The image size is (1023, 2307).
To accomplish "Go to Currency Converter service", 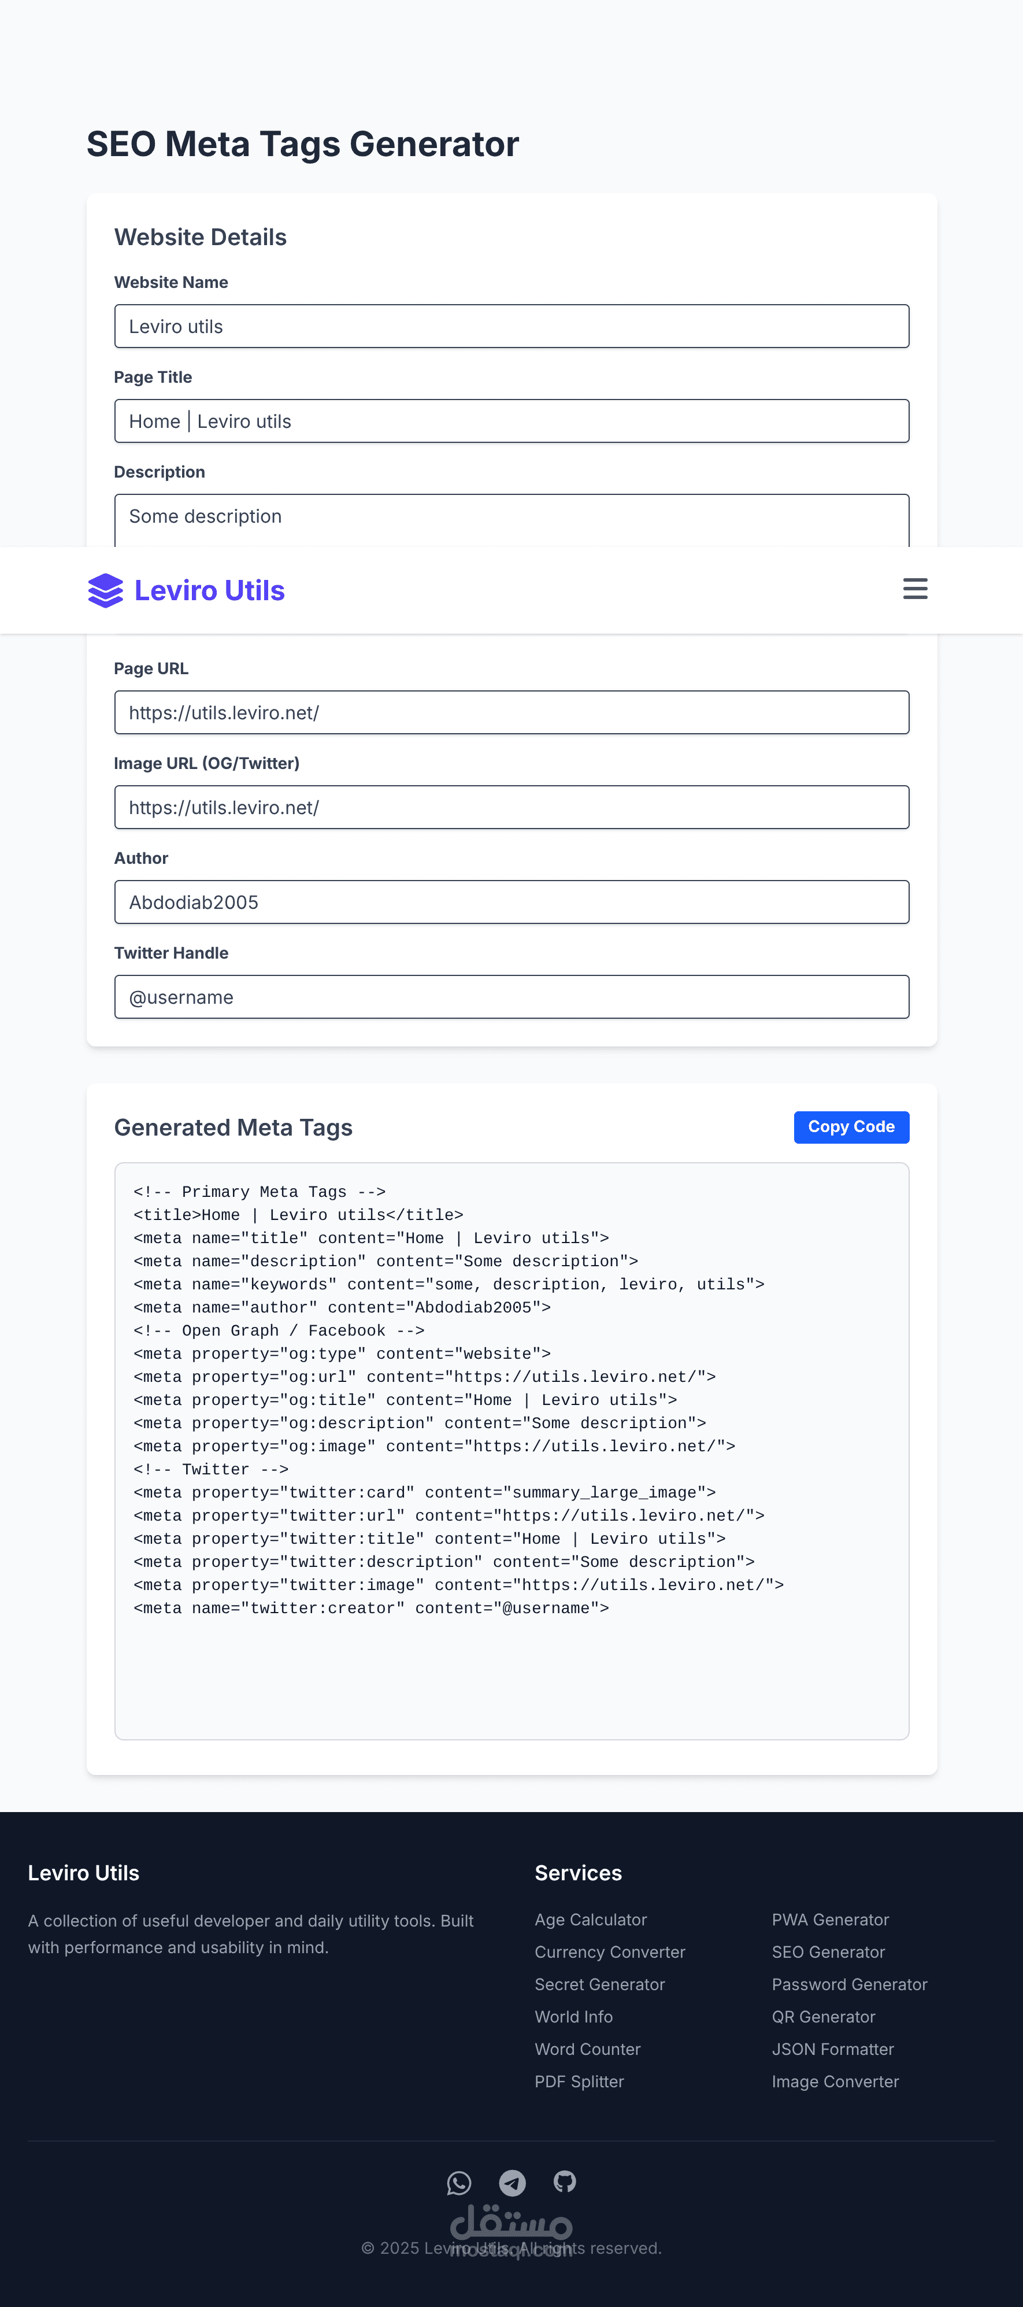I will pos(610,1953).
